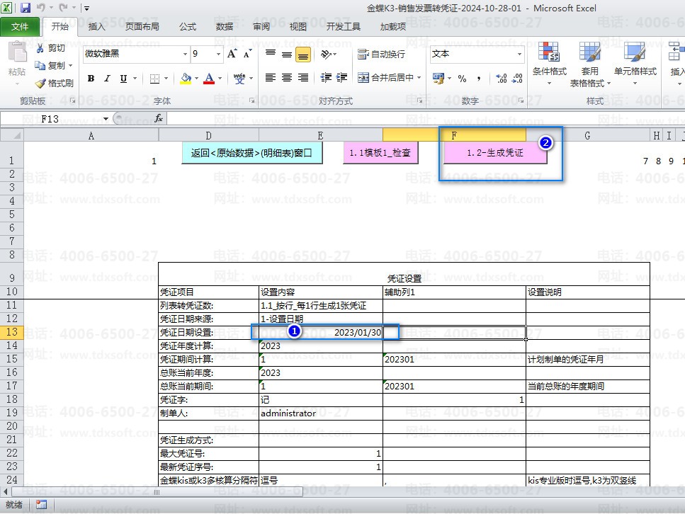685x514 pixels.
Task: Select top vertical align icon
Action: pyautogui.click(x=271, y=54)
